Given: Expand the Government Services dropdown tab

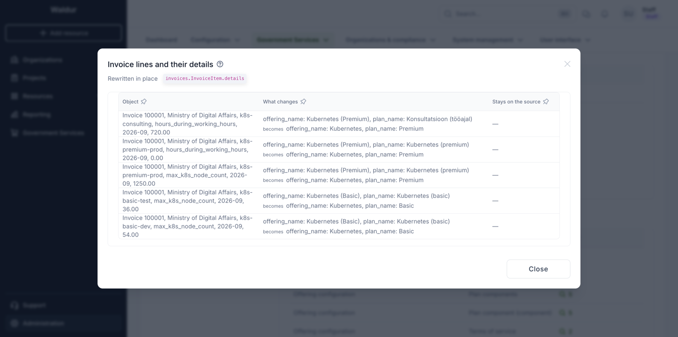Looking at the screenshot, I should click(293, 40).
